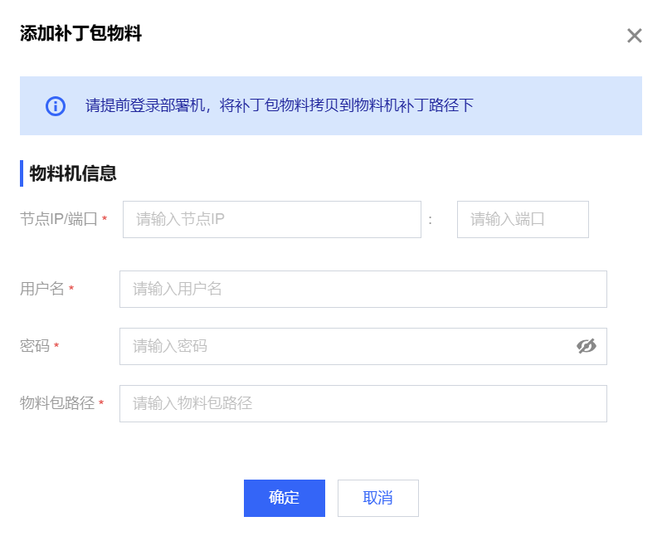Click the 用户名 field label
667x541 pixels.
click(x=42, y=289)
